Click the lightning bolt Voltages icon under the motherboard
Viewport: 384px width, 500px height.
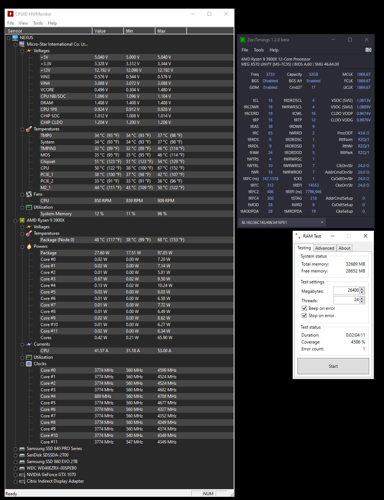coord(29,51)
